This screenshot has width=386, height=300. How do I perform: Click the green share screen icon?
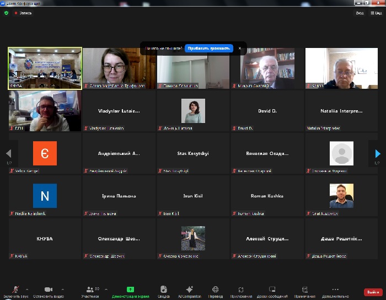[130, 289]
